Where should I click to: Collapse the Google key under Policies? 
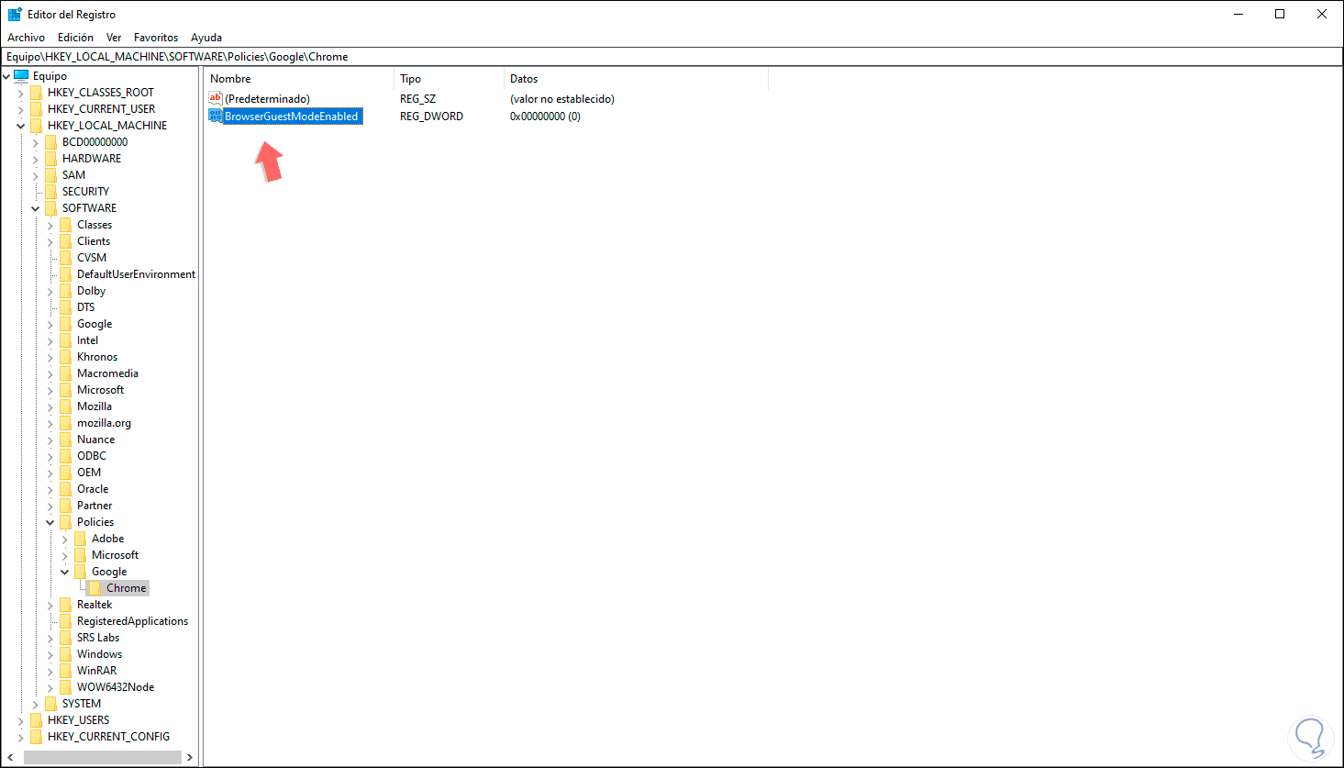click(x=65, y=572)
